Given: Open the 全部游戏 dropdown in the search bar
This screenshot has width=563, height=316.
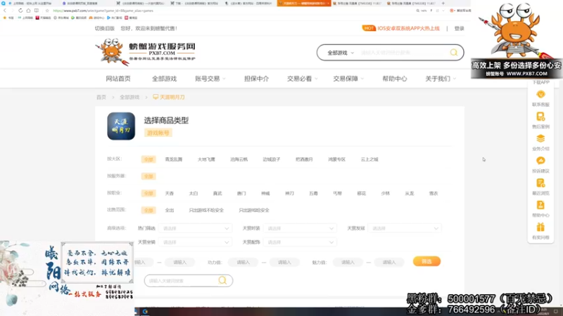Looking at the screenshot, I should pyautogui.click(x=341, y=53).
